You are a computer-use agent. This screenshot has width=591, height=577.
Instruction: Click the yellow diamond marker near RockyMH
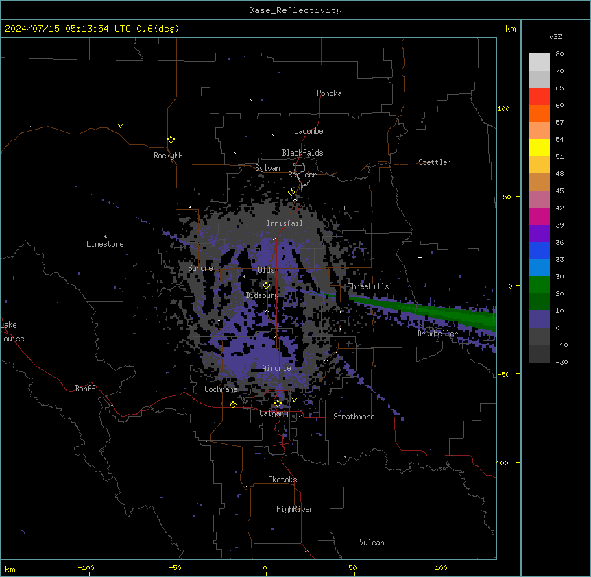[x=171, y=140]
